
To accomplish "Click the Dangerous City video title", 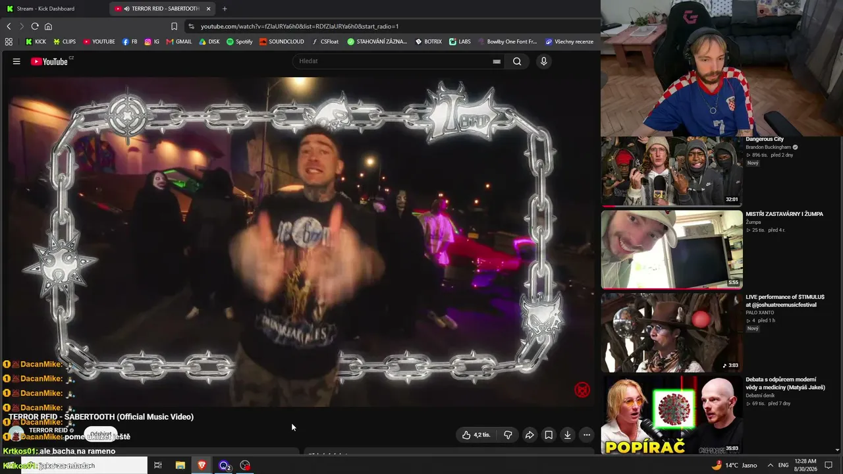I will pyautogui.click(x=765, y=140).
